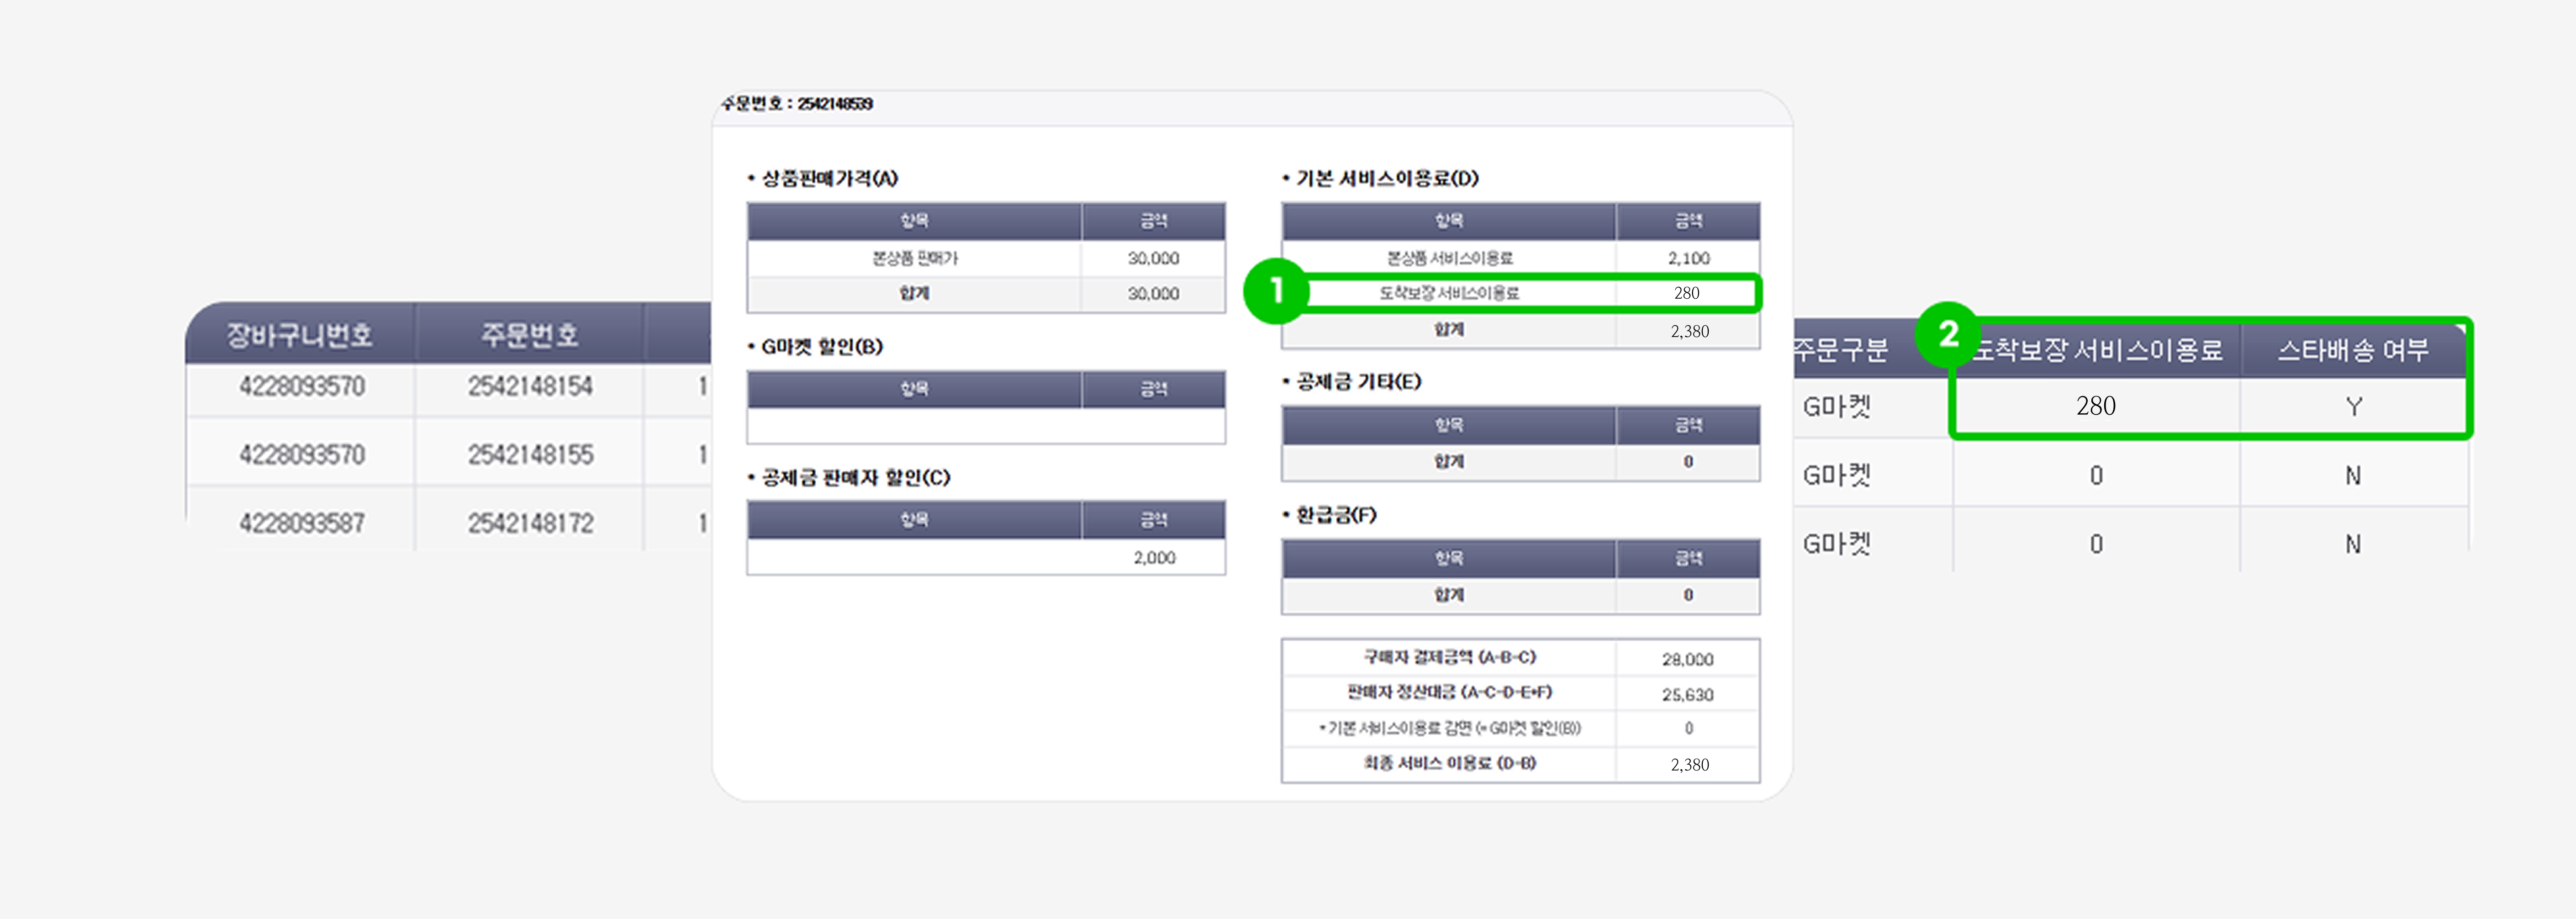Click the Y value under 스타배송 여부
Image resolution: width=2576 pixels, height=919 pixels.
(x=2354, y=407)
